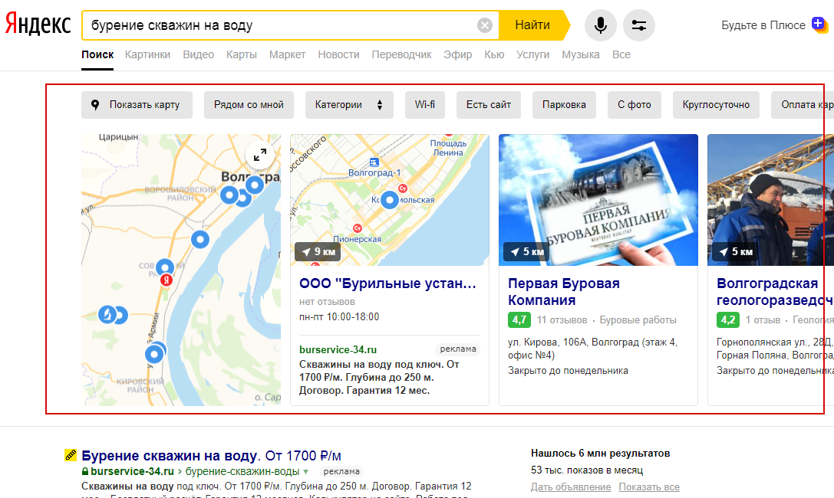834x498 pixels.
Task: Toggle the Рядом со мной filter
Action: [249, 105]
